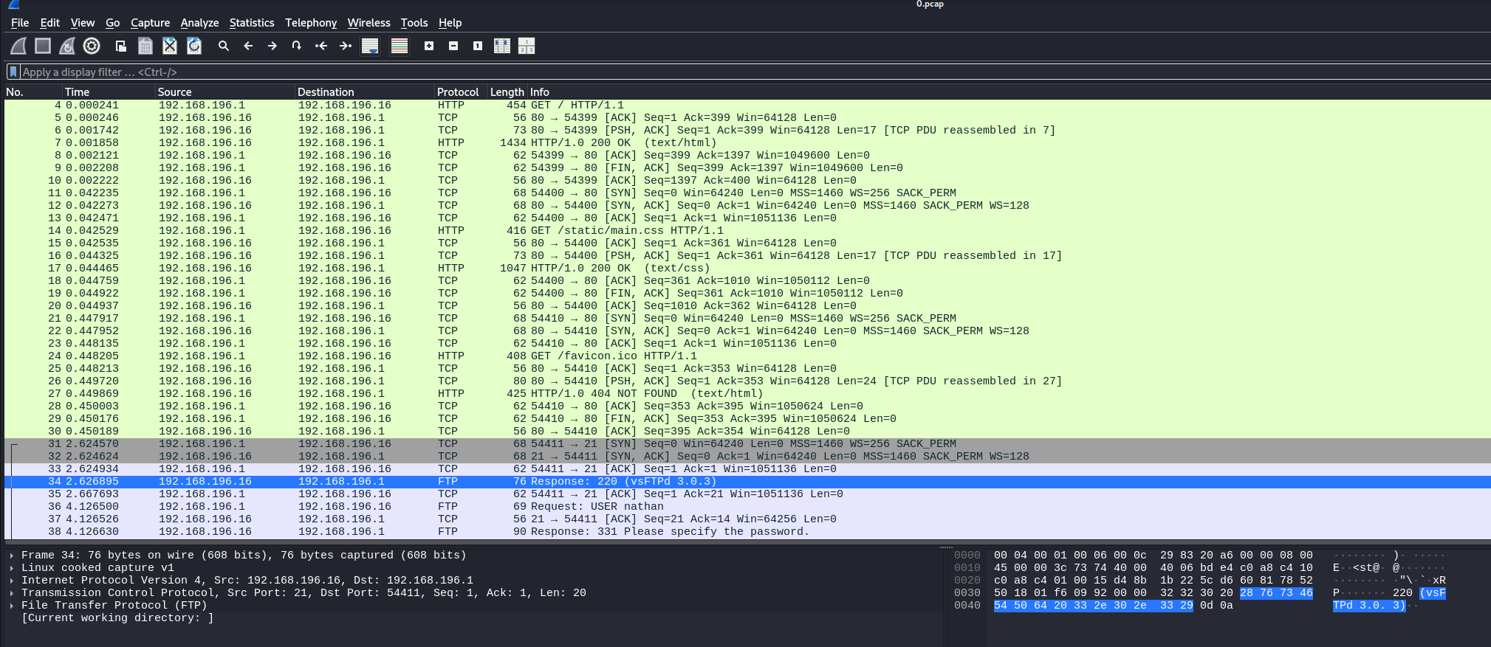The width and height of the screenshot is (1491, 647).
Task: Sort by the No. column header
Action: click(32, 92)
